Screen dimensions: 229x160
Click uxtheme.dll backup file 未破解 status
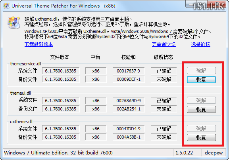164,137
